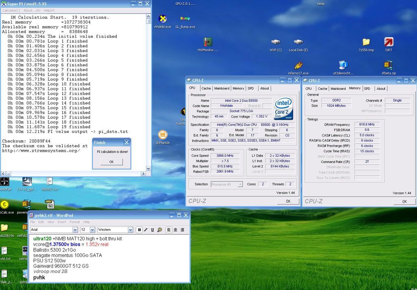Screen dimensions: 417x290
Task: Open the WXP (C) drive icon
Action: (x=276, y=43)
